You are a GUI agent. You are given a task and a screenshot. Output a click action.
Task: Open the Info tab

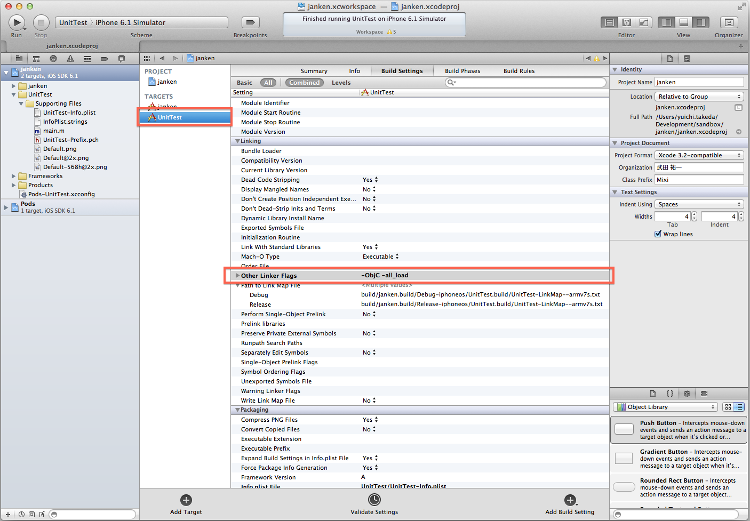coord(355,71)
